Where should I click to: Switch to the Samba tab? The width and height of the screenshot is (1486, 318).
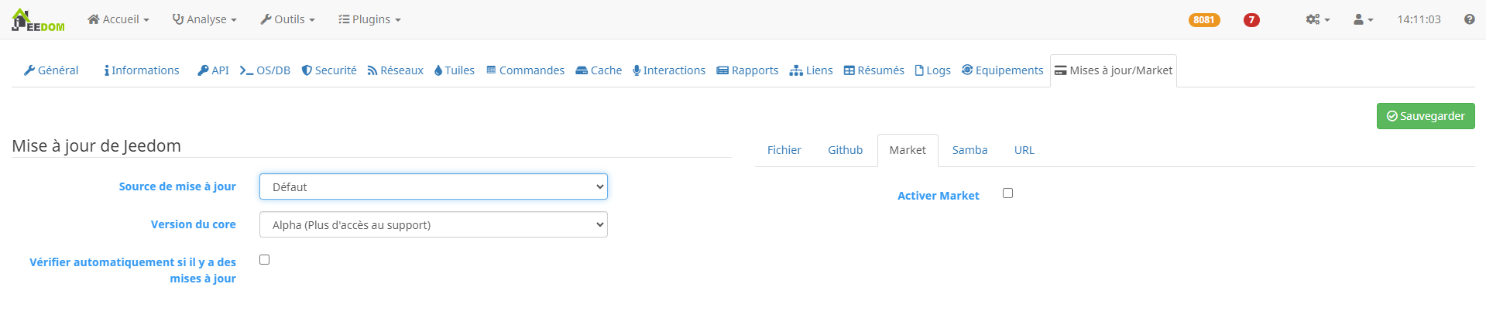click(970, 150)
